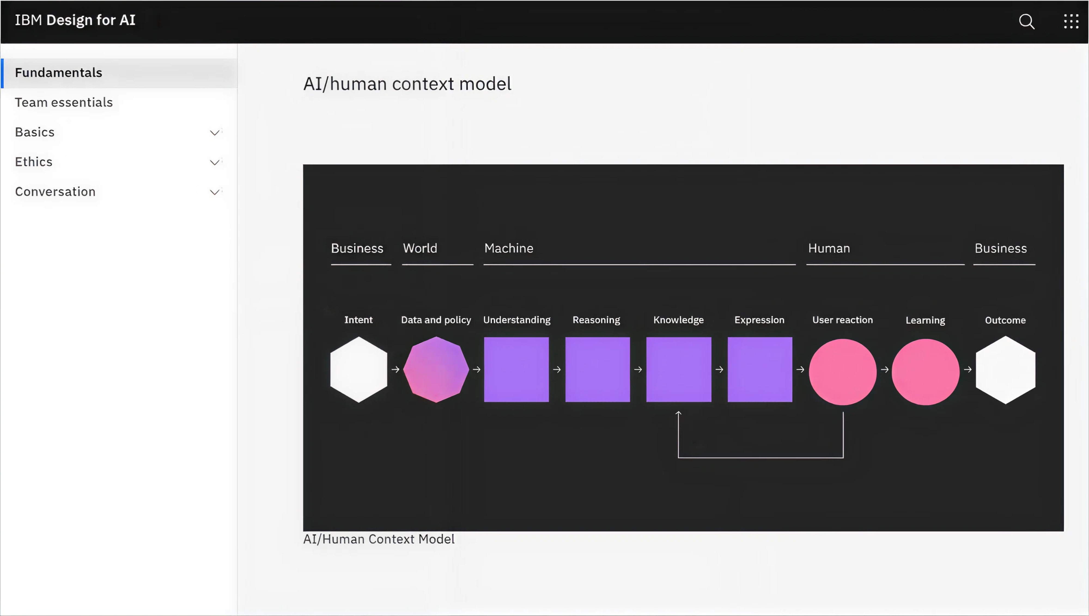Expand the Basics section chevron
Viewport: 1089px width, 616px height.
(x=215, y=133)
